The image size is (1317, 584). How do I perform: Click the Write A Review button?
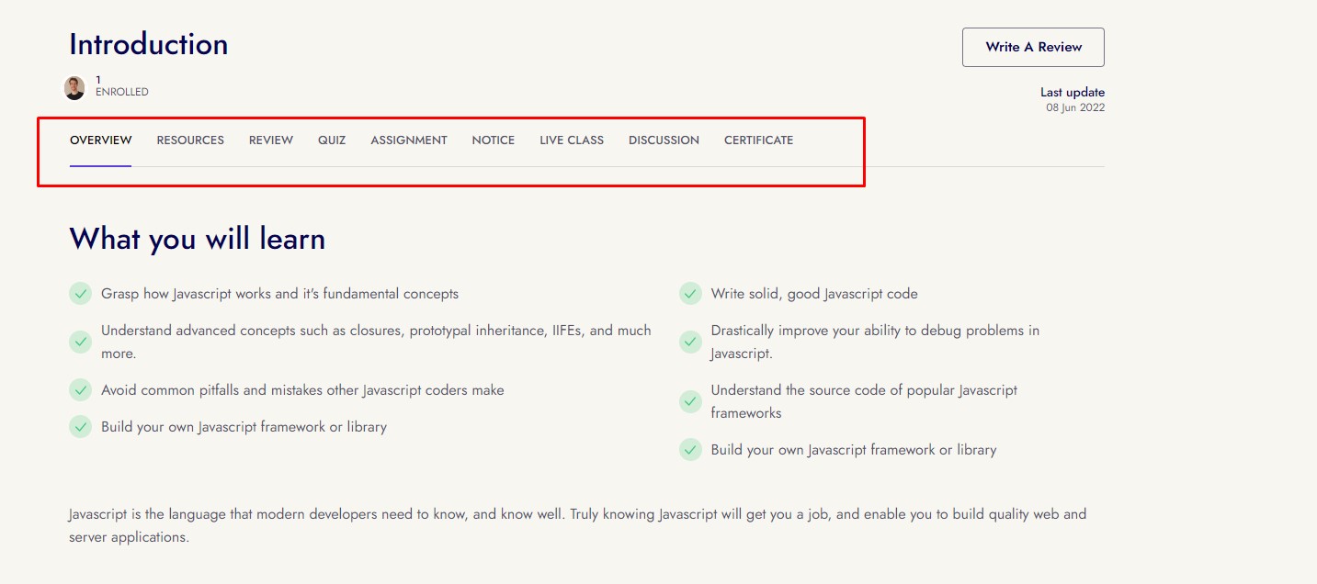click(x=1033, y=47)
